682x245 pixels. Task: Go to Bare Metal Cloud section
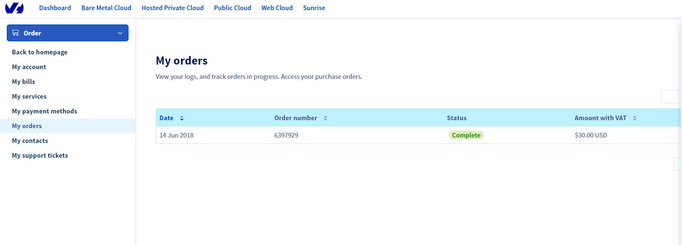pos(106,8)
